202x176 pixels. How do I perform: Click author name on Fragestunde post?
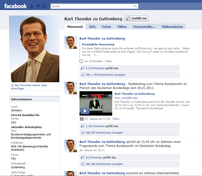click(102, 142)
